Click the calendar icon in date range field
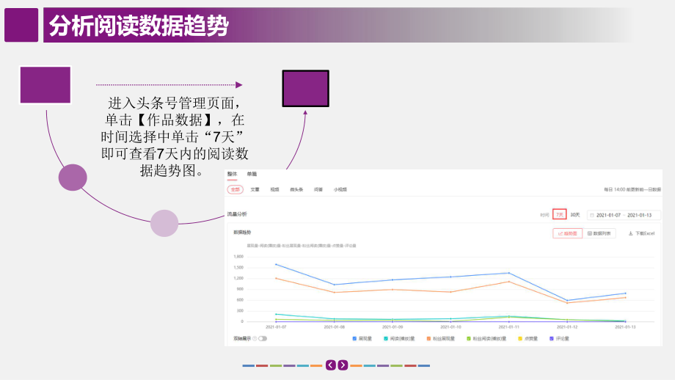The width and height of the screenshot is (675, 380). [x=592, y=215]
